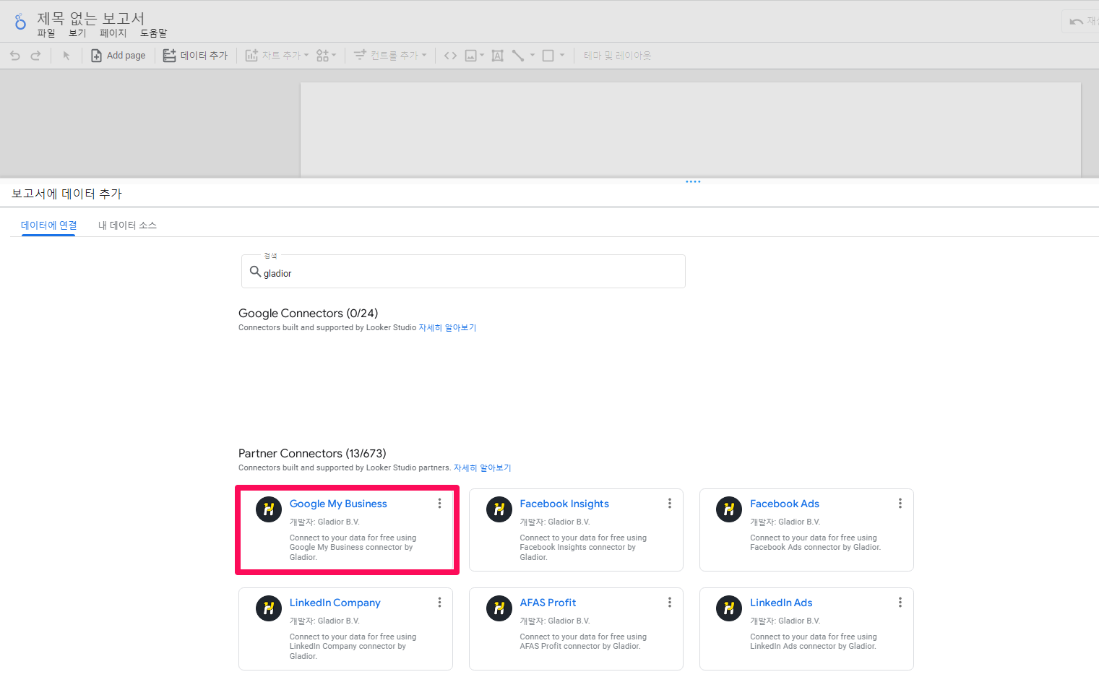Select the LinkedIn Company connector card
The image size is (1099, 677).
coord(345,629)
